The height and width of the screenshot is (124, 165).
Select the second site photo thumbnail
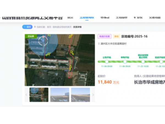60,95
